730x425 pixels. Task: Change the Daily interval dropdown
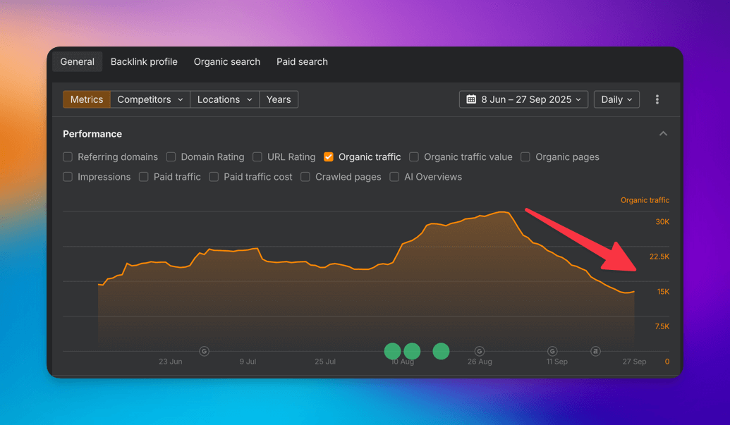[616, 99]
